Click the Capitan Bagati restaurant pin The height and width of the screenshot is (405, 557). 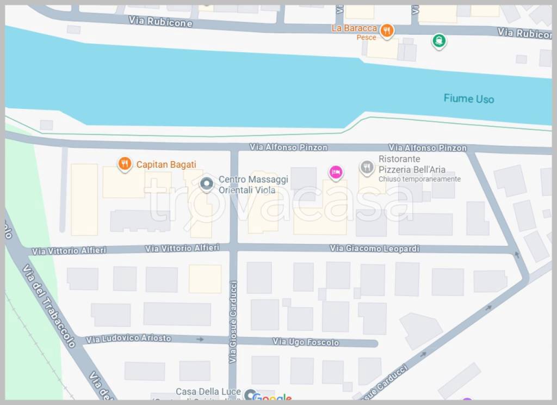click(x=125, y=164)
